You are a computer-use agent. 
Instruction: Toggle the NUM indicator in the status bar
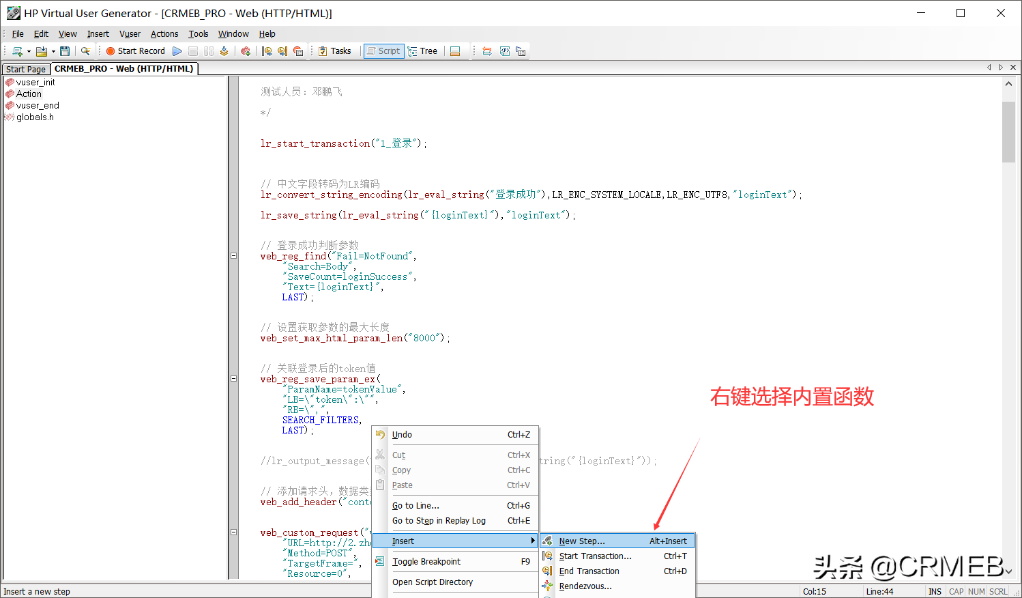[x=976, y=591]
